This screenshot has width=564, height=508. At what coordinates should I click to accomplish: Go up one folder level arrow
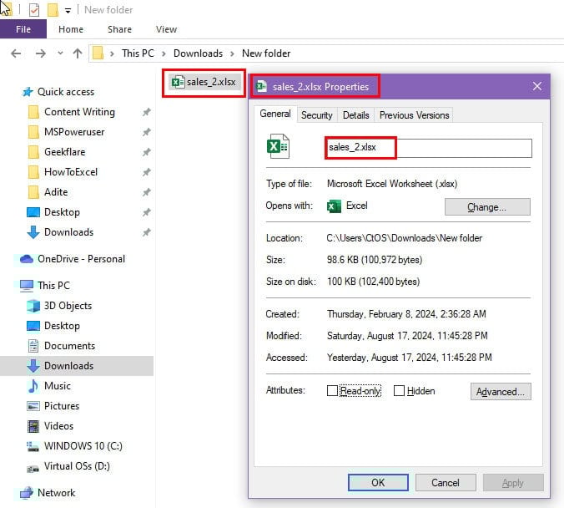[78, 53]
